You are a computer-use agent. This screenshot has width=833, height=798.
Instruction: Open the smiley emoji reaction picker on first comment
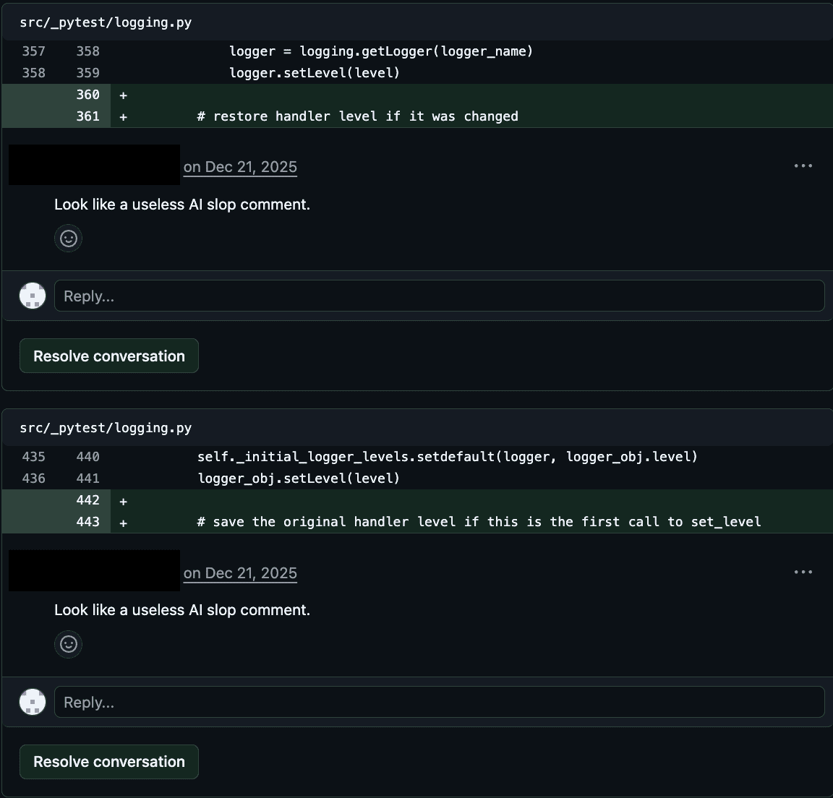point(68,239)
